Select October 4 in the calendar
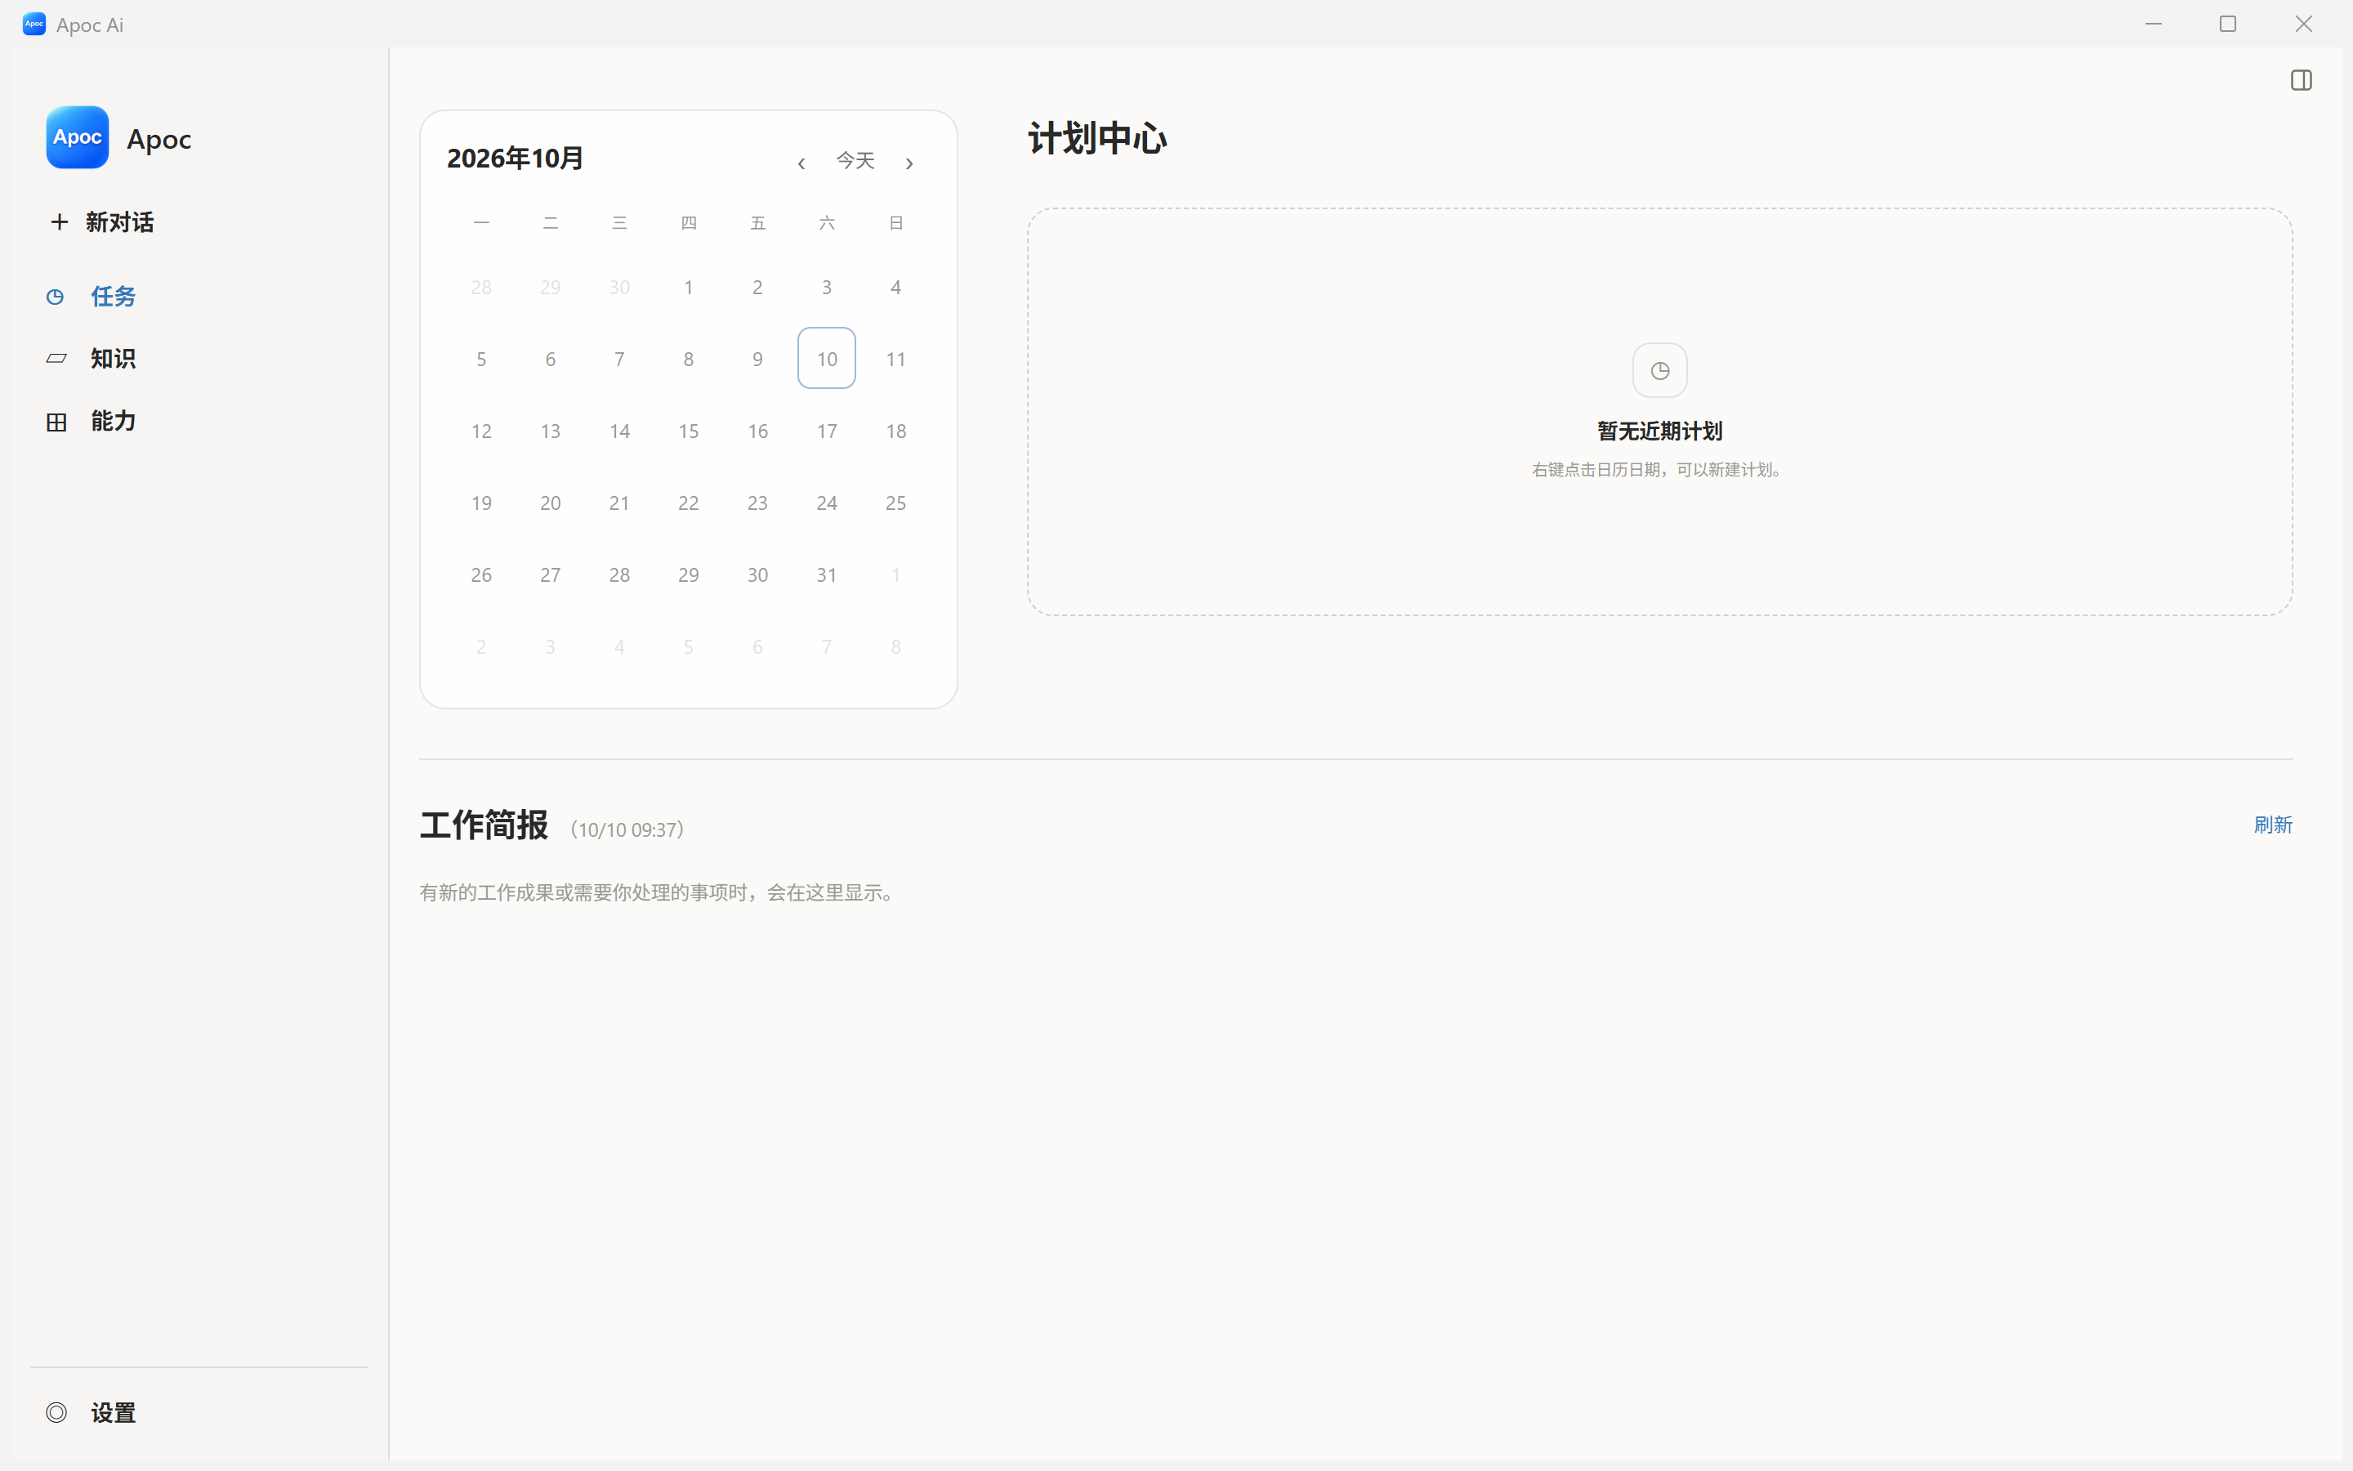2353x1471 pixels. pyautogui.click(x=895, y=287)
